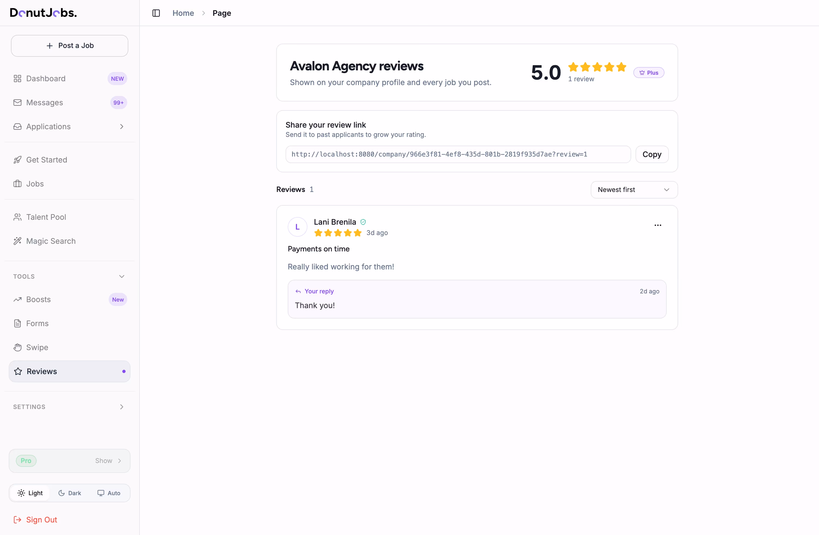Click the Magic Search wand icon
The height and width of the screenshot is (535, 819).
(17, 241)
